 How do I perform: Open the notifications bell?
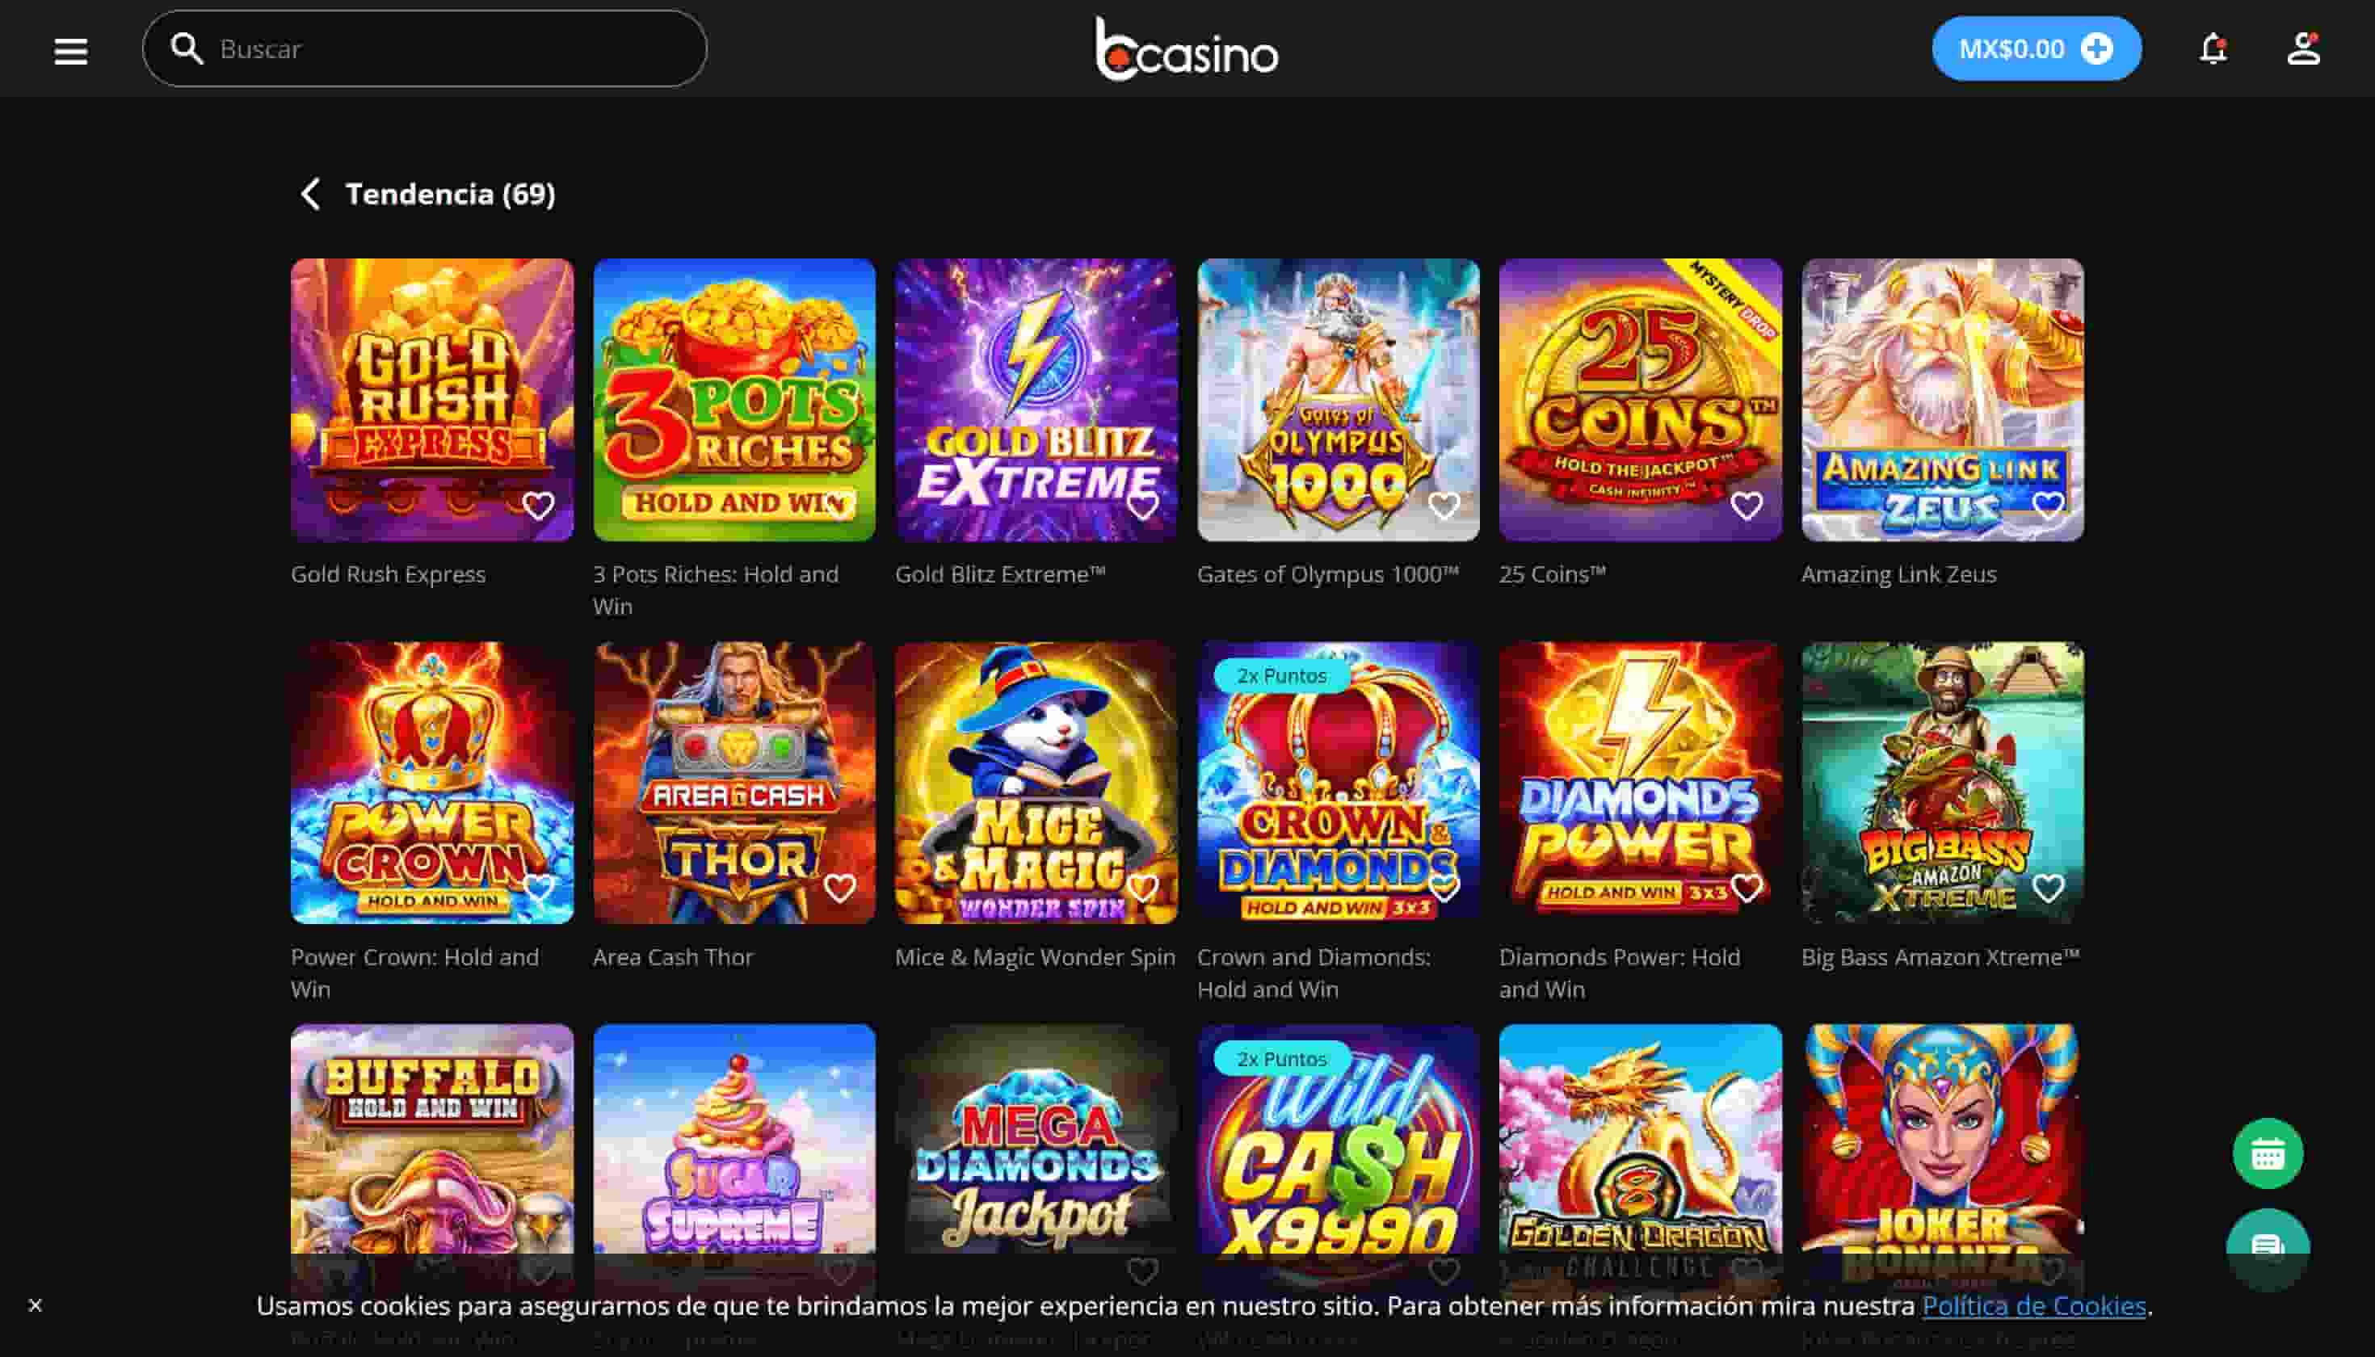point(2213,48)
